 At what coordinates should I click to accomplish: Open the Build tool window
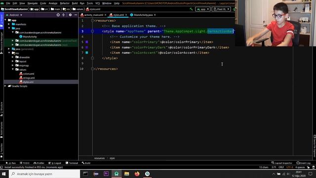click(86, 163)
